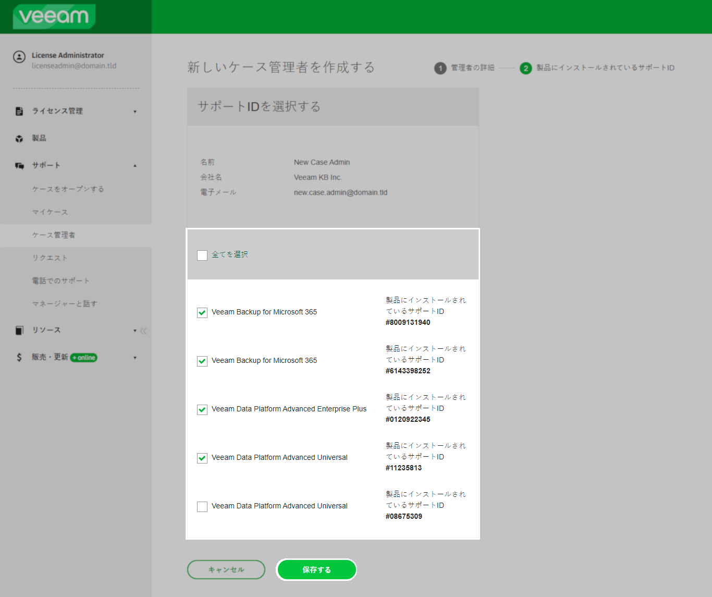Click the Veeam logo
Image resolution: width=712 pixels, height=597 pixels.
coord(54,17)
